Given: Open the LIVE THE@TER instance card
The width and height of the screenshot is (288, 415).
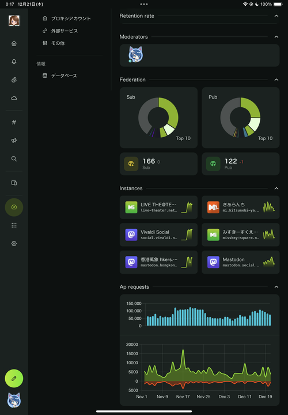Looking at the screenshot, I should [x=158, y=207].
